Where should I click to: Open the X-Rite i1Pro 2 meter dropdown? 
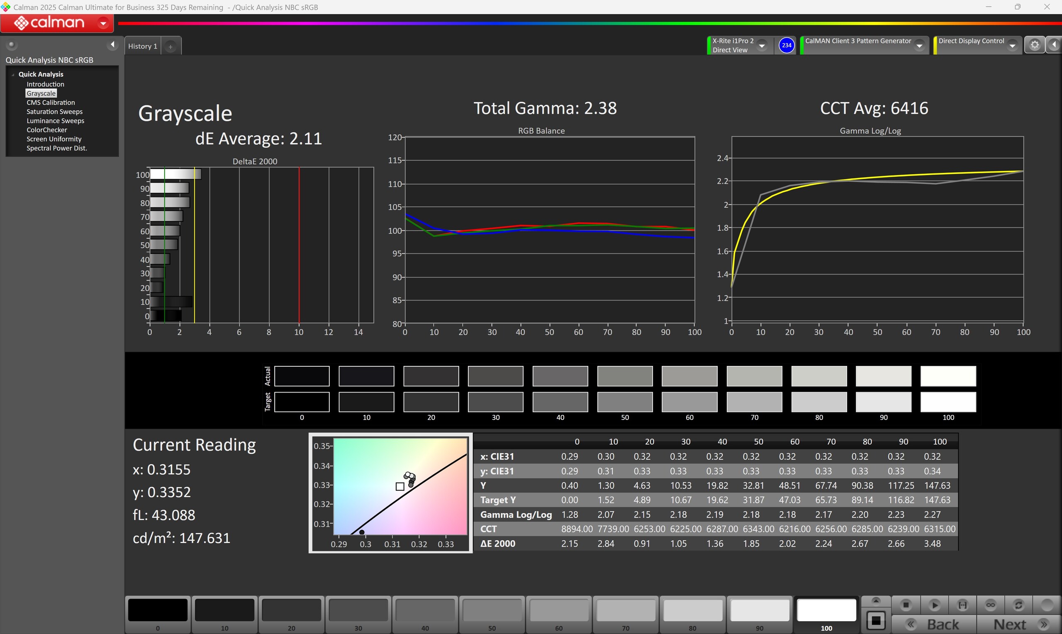pos(762,45)
